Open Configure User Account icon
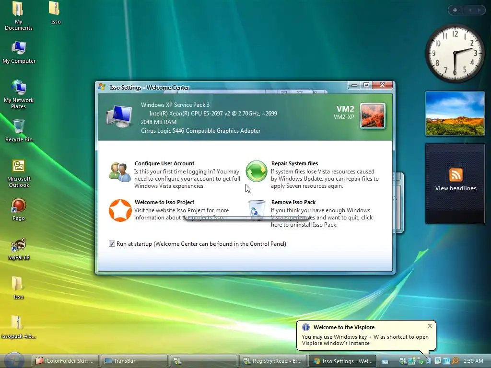 (x=120, y=172)
